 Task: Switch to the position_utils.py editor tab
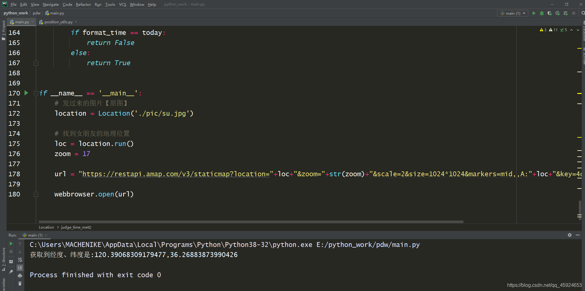[x=58, y=22]
